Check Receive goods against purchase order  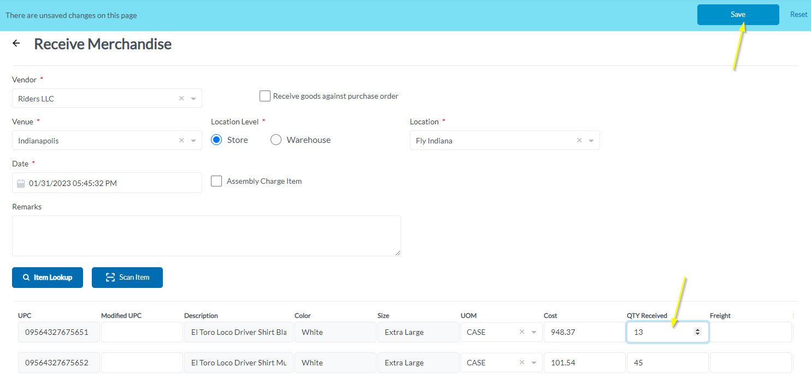coord(265,96)
